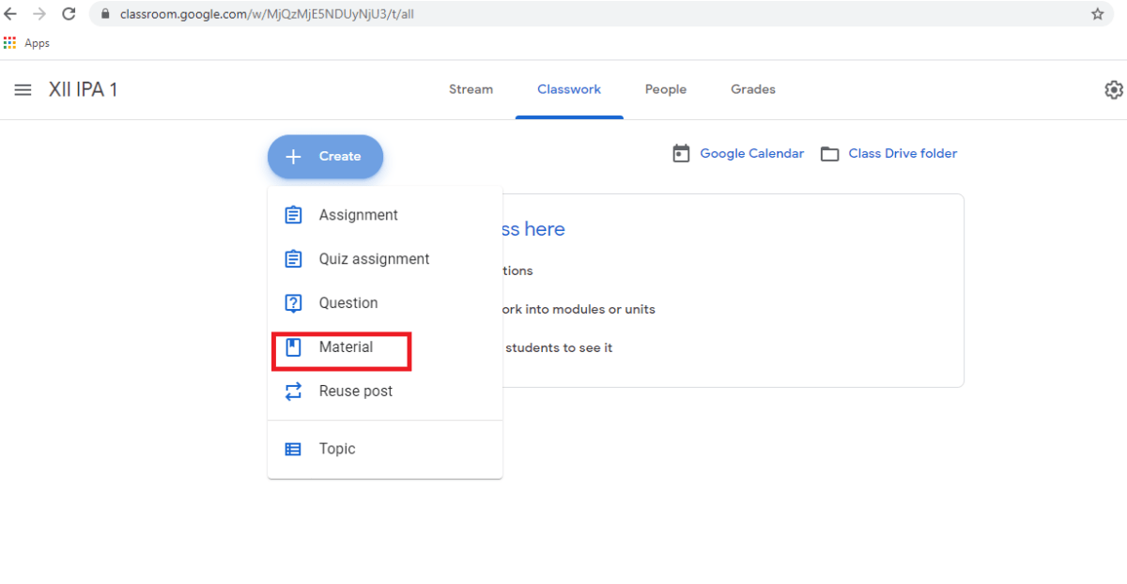Screen dimensions: 1127x584
Task: Select the Material bookmark icon
Action: tap(293, 347)
